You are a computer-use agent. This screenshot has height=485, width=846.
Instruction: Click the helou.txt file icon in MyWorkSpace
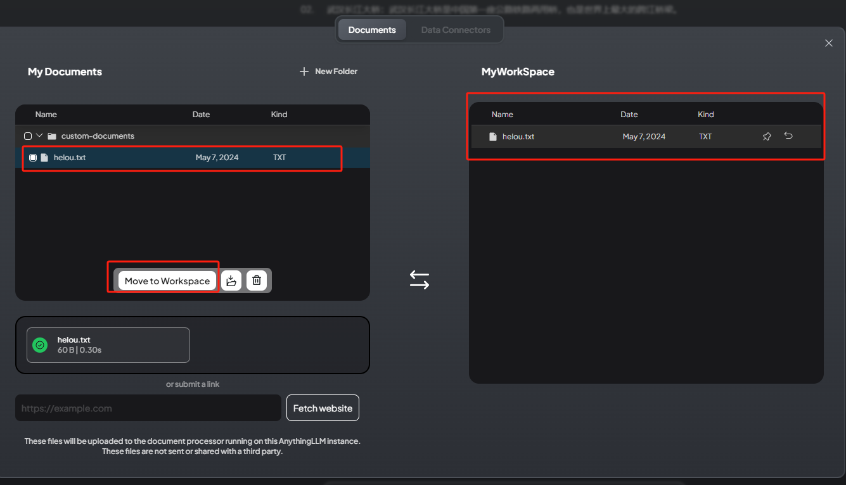(493, 137)
